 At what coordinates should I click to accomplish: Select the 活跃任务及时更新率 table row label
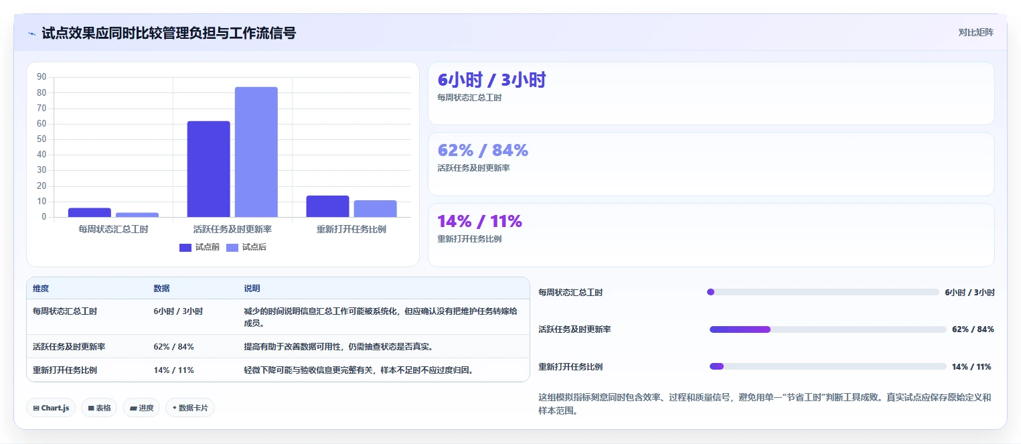coord(69,347)
